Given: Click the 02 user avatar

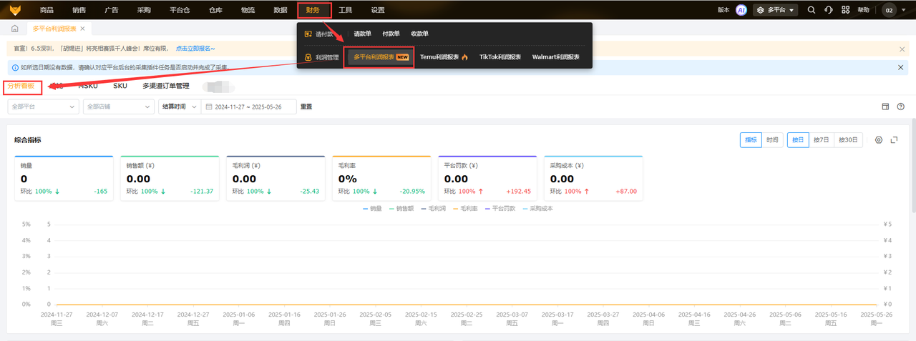Looking at the screenshot, I should (890, 10).
